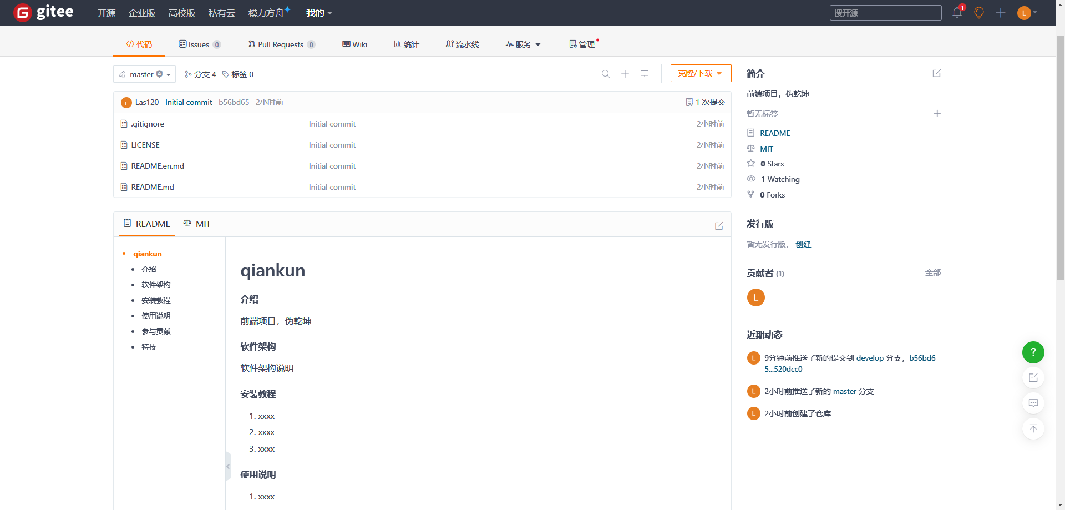The height and width of the screenshot is (510, 1065).
Task: Open Wiki tab
Action: tap(355, 44)
